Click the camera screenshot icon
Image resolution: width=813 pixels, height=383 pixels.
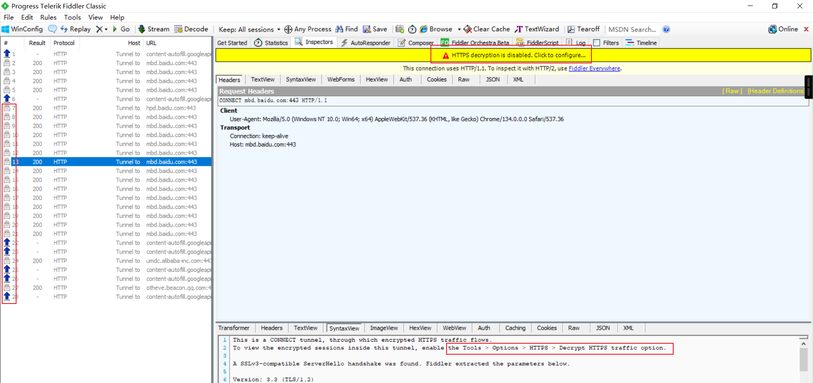400,29
